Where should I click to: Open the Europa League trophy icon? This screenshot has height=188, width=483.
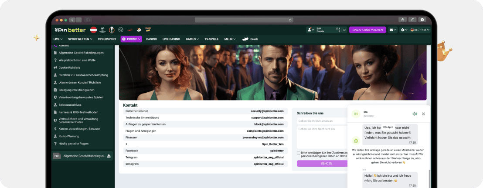112,30
